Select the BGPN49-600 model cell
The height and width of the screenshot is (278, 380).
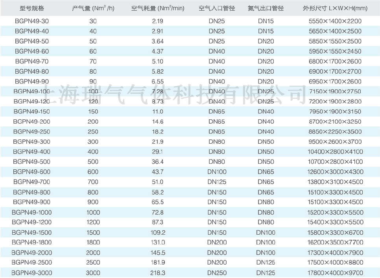tap(32, 172)
